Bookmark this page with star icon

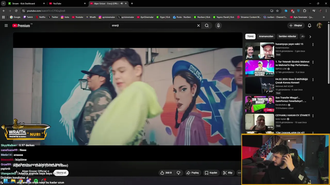[x=277, y=11]
